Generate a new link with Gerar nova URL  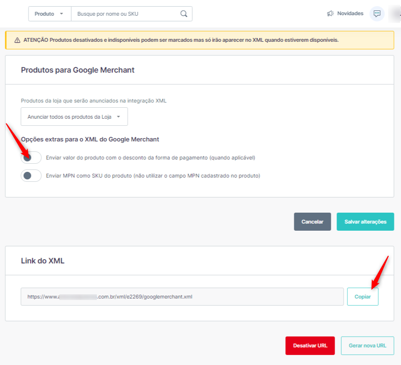367,346
